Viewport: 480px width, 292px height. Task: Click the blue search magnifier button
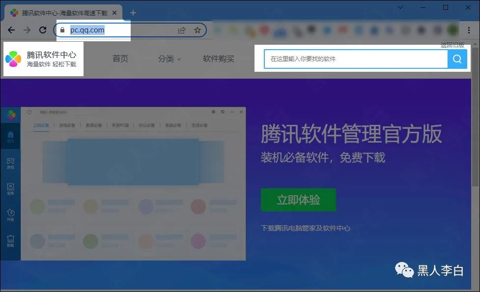(x=457, y=59)
